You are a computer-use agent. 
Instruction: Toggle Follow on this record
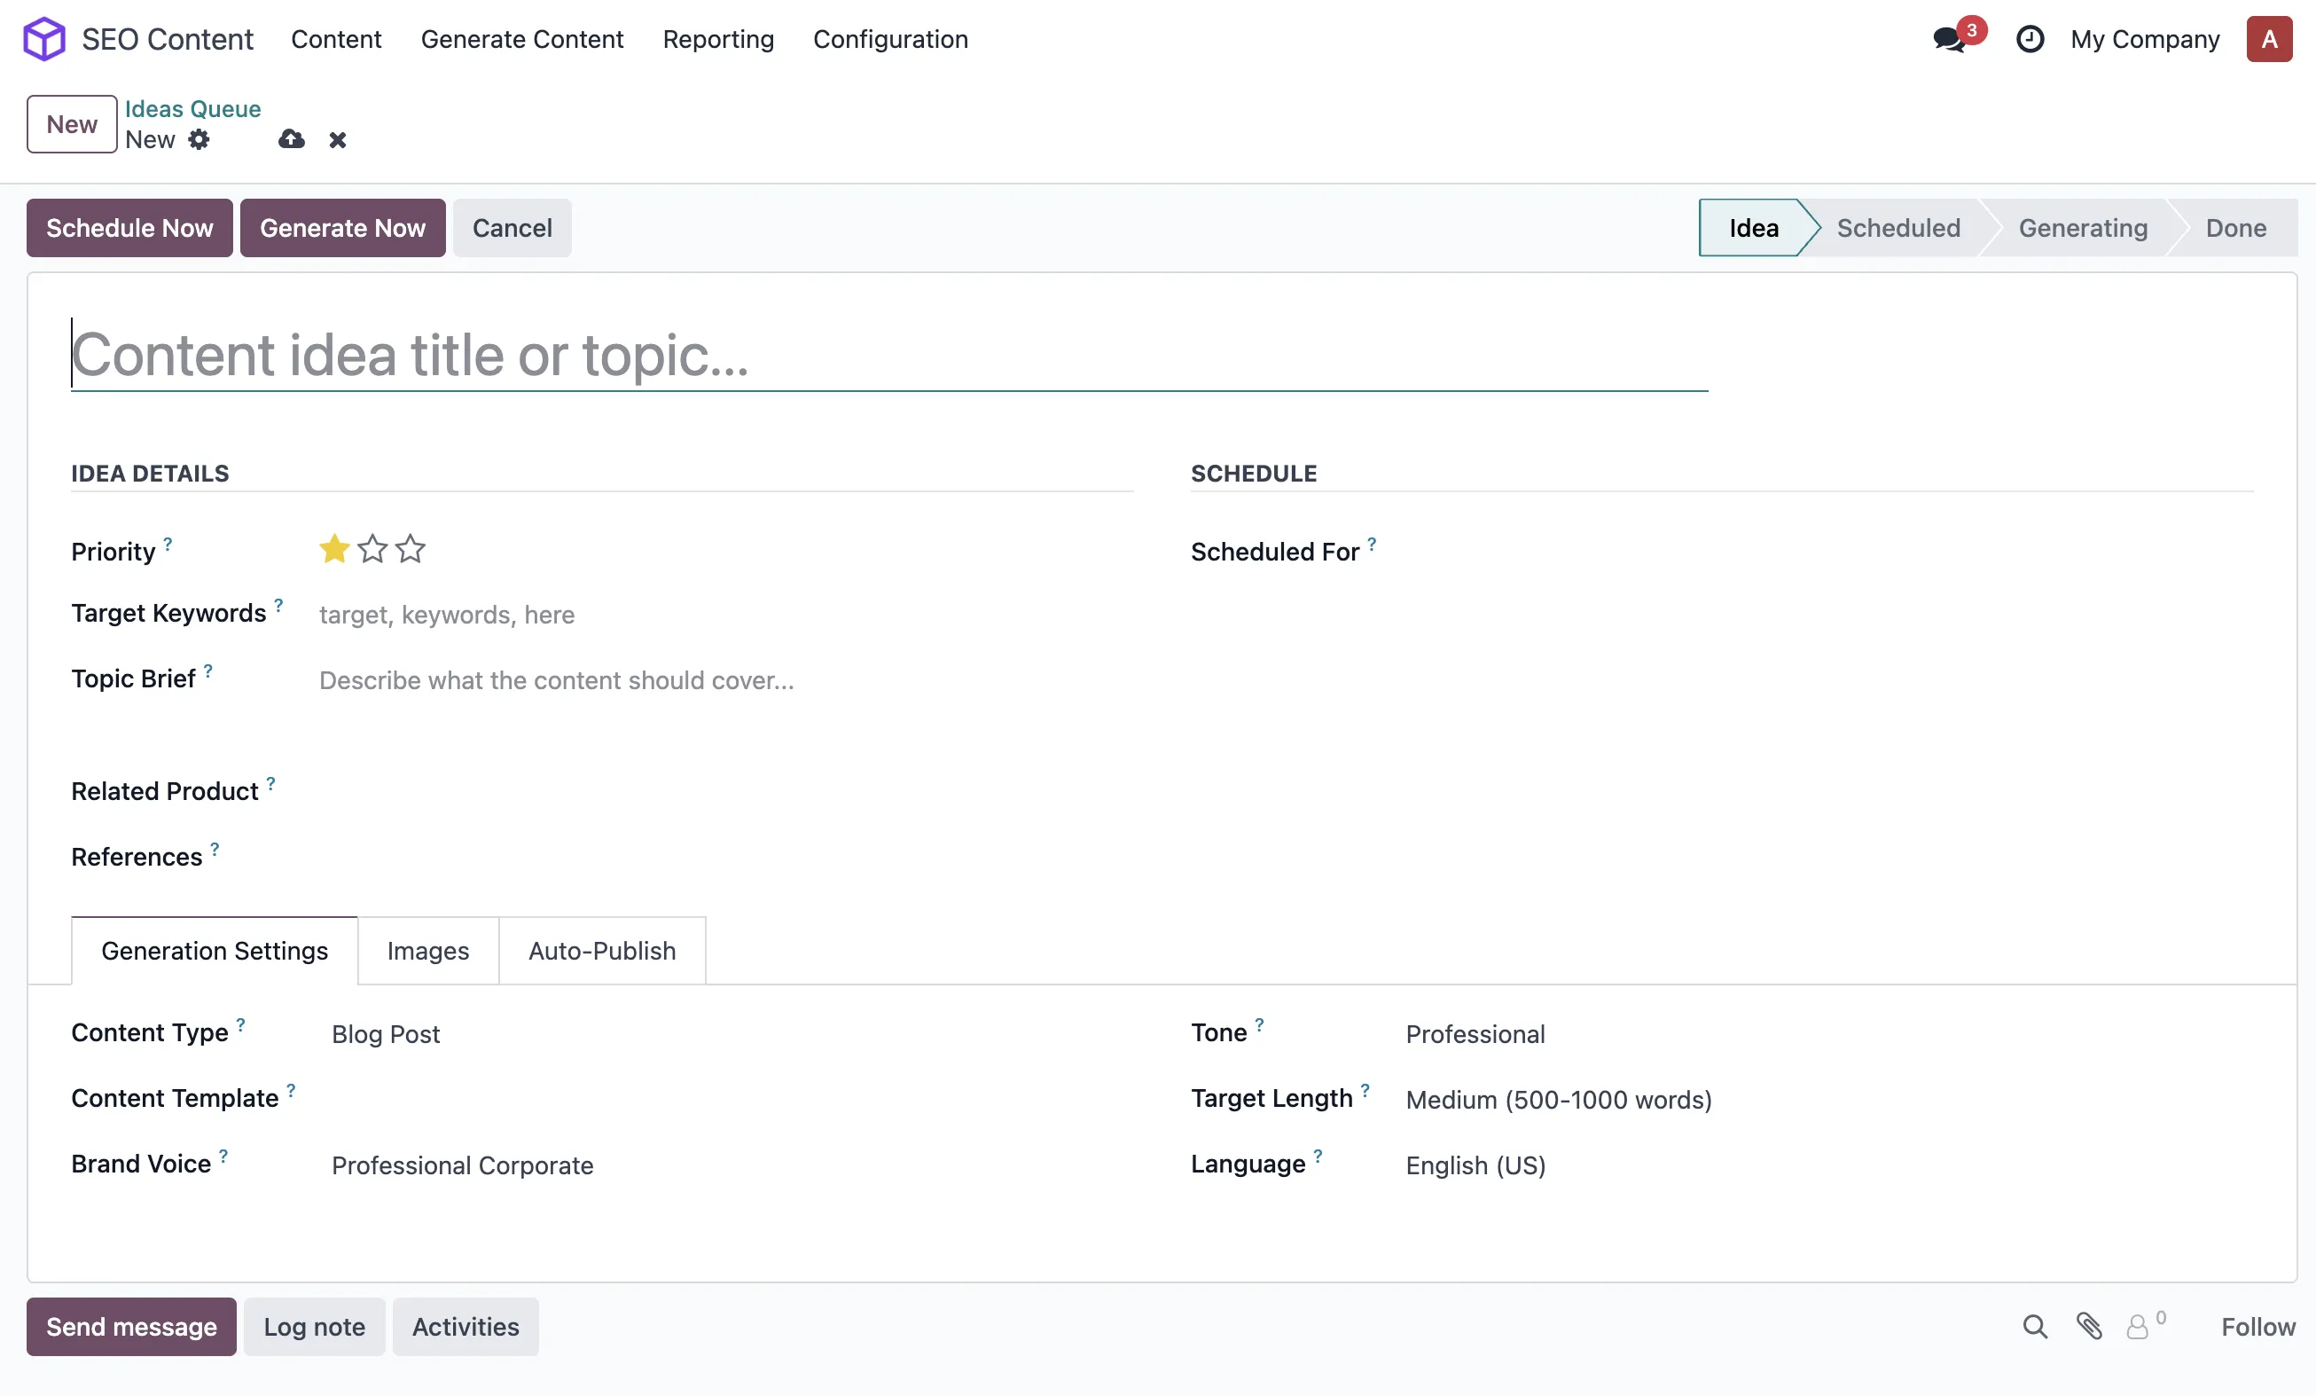click(2257, 1327)
